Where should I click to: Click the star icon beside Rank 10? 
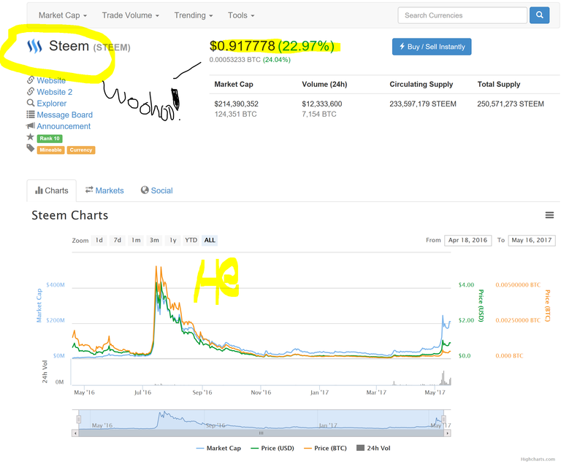point(31,137)
